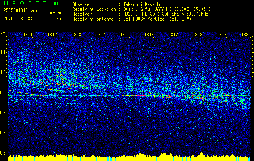Click frequency label 0.9
This screenshot has width=254, height=161.
pyautogui.click(x=3, y=93)
